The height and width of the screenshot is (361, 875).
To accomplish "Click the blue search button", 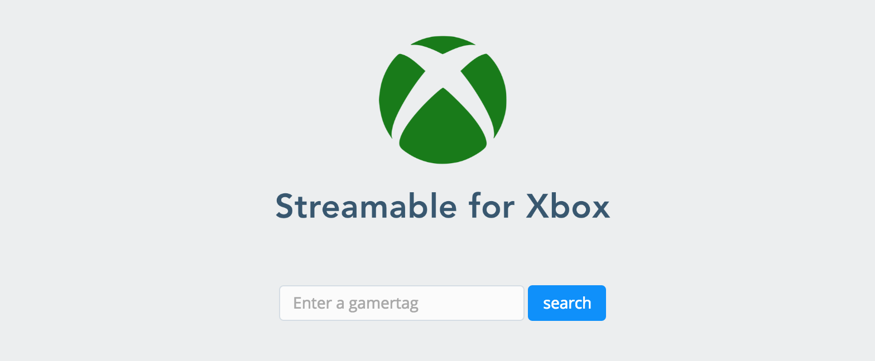I will tap(567, 303).
